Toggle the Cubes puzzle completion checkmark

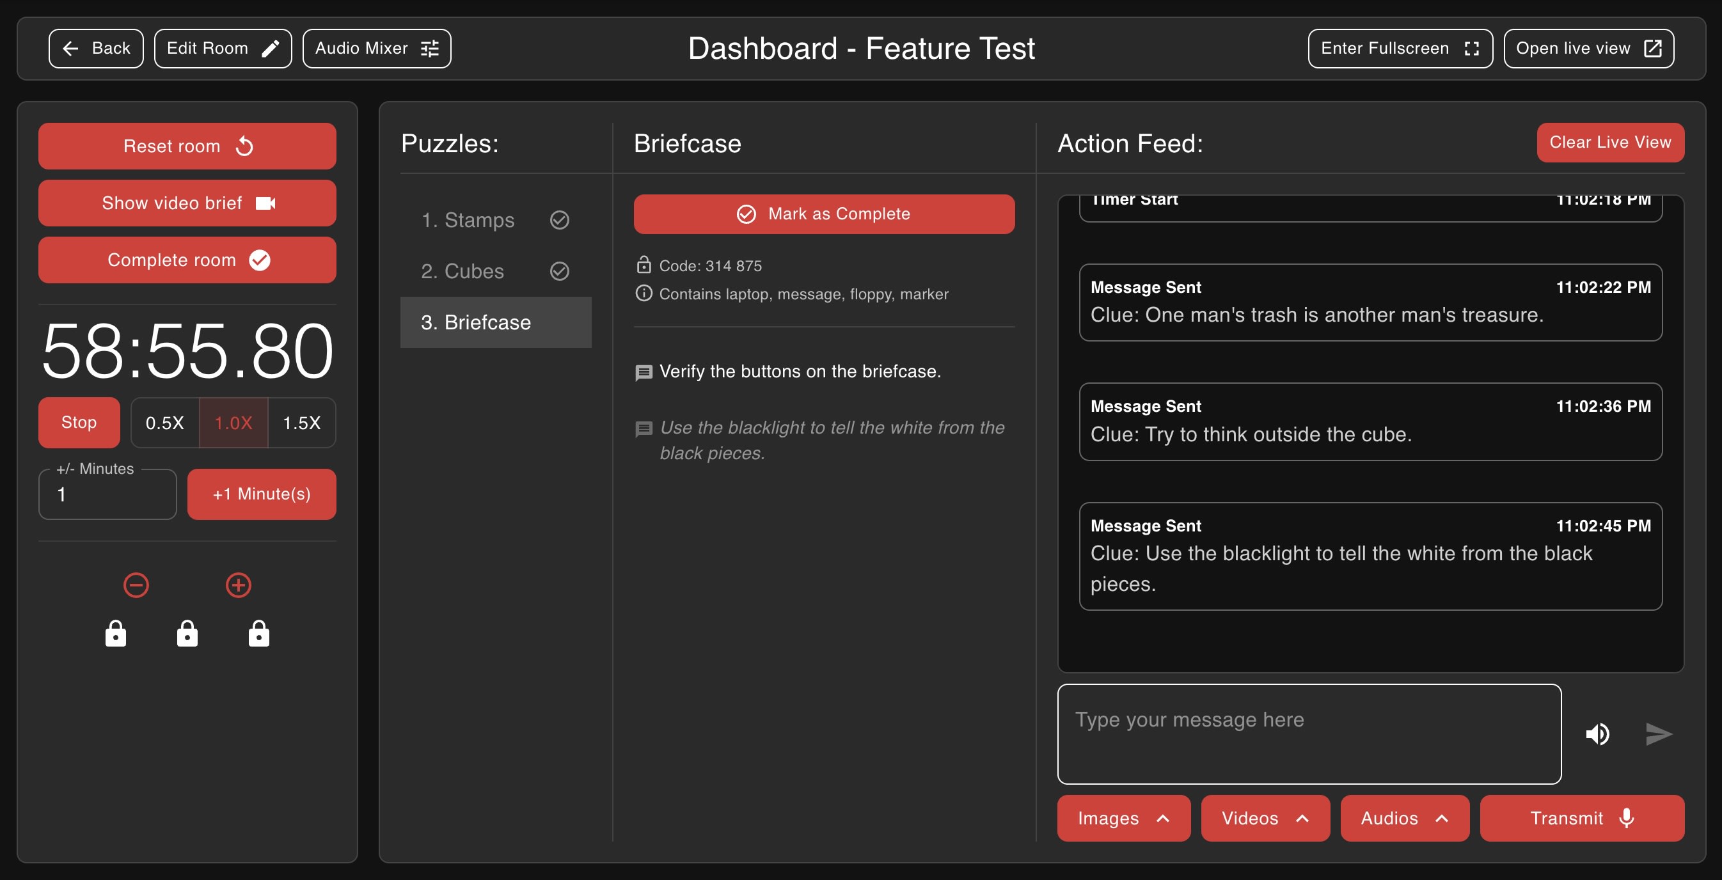coord(559,271)
